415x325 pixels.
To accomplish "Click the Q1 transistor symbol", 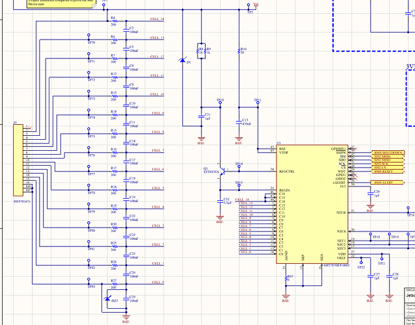I will 222,172.
